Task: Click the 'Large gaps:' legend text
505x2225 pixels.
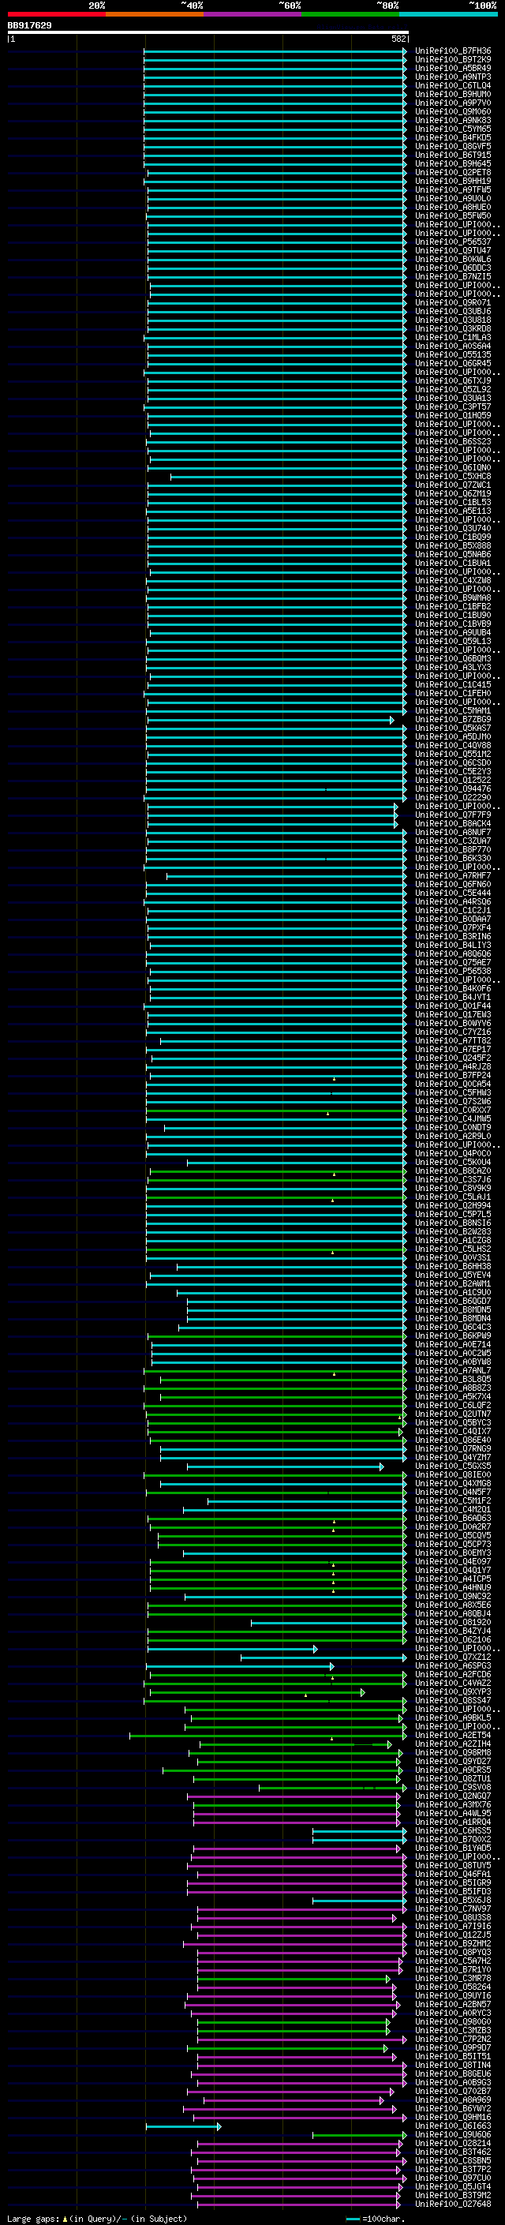Action: point(33,2219)
